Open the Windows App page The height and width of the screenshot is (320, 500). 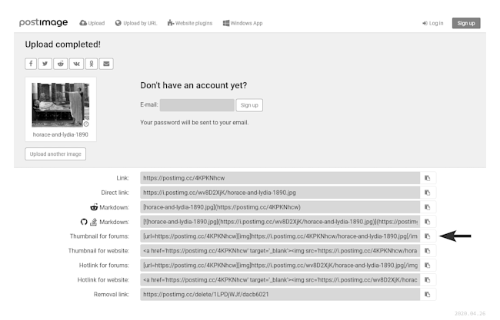(x=242, y=23)
